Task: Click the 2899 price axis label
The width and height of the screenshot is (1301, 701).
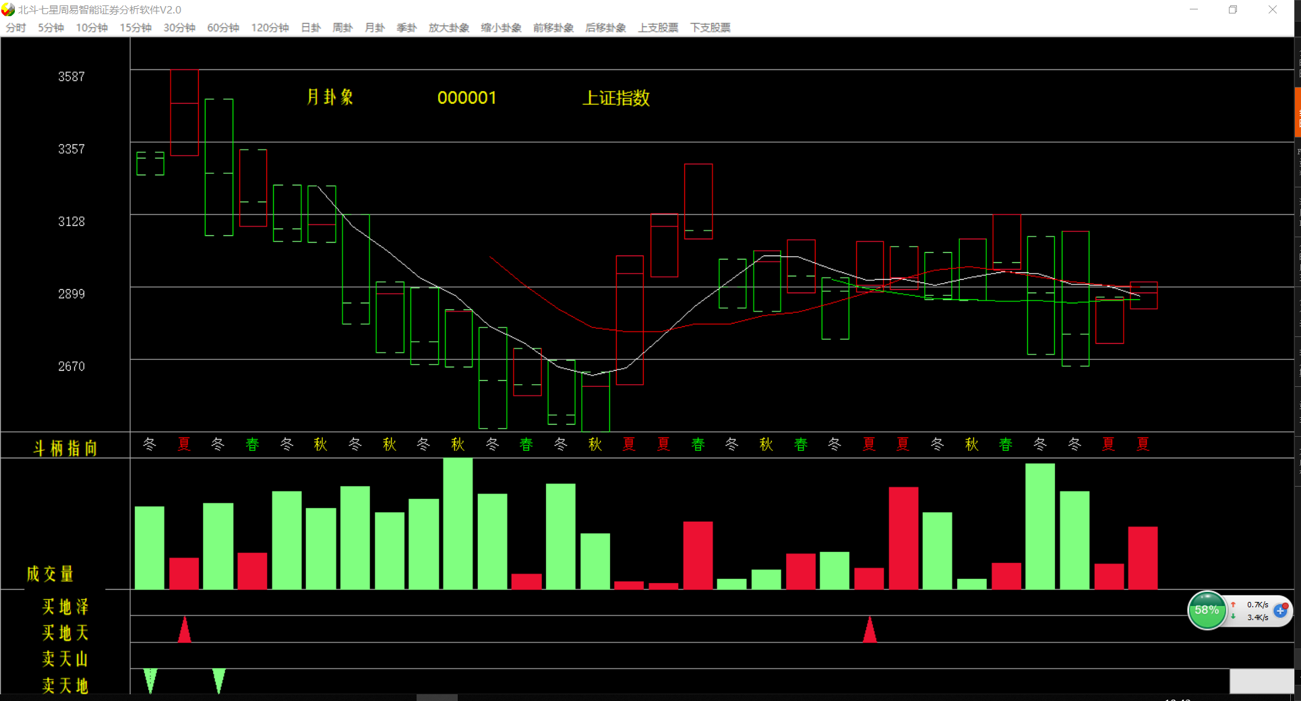Action: pyautogui.click(x=71, y=294)
